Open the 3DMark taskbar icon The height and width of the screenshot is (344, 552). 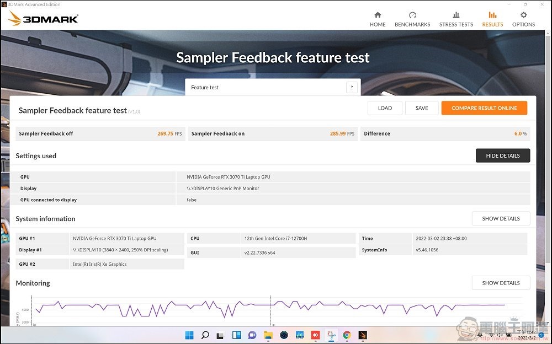coord(363,335)
